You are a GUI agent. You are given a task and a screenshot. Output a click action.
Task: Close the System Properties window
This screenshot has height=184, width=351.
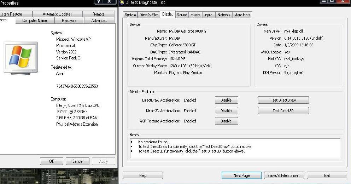coord(109,2)
